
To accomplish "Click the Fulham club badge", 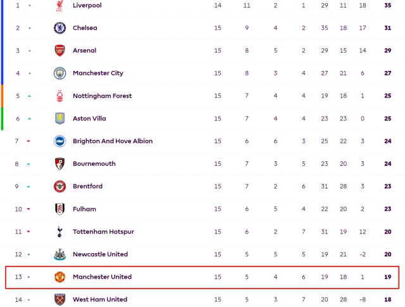I will coord(59,209).
